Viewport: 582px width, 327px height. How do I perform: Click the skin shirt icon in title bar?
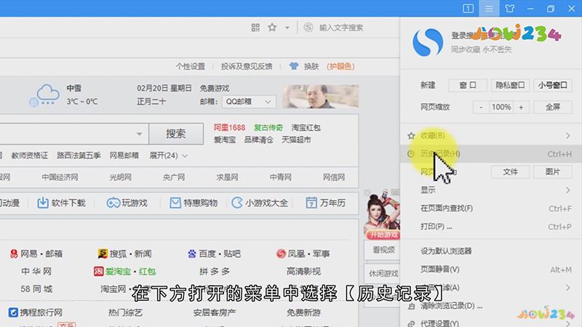pos(510,8)
